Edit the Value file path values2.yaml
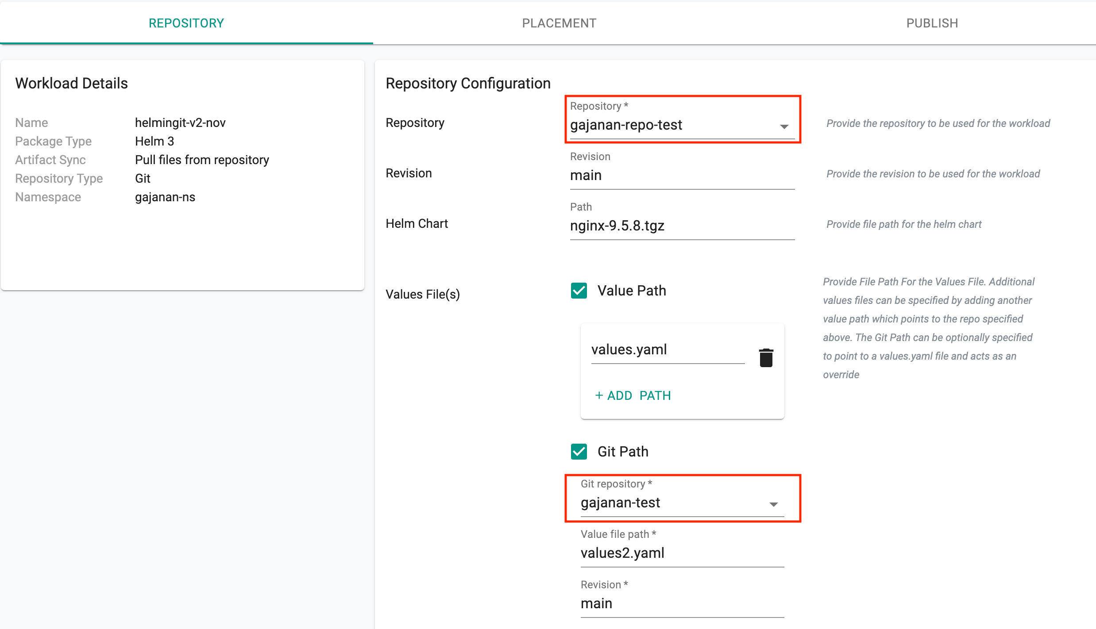This screenshot has height=629, width=1096. 679,553
